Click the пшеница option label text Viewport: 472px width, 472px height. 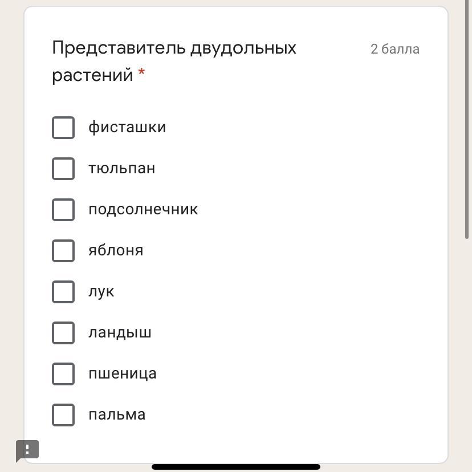(123, 373)
